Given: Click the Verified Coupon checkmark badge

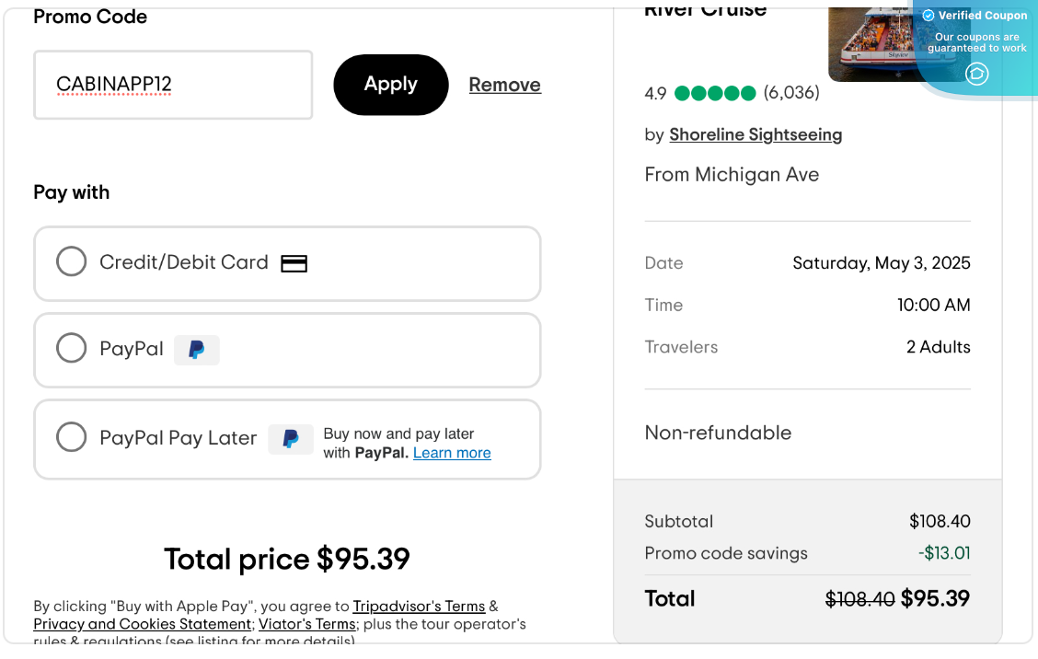Looking at the screenshot, I should (x=928, y=16).
